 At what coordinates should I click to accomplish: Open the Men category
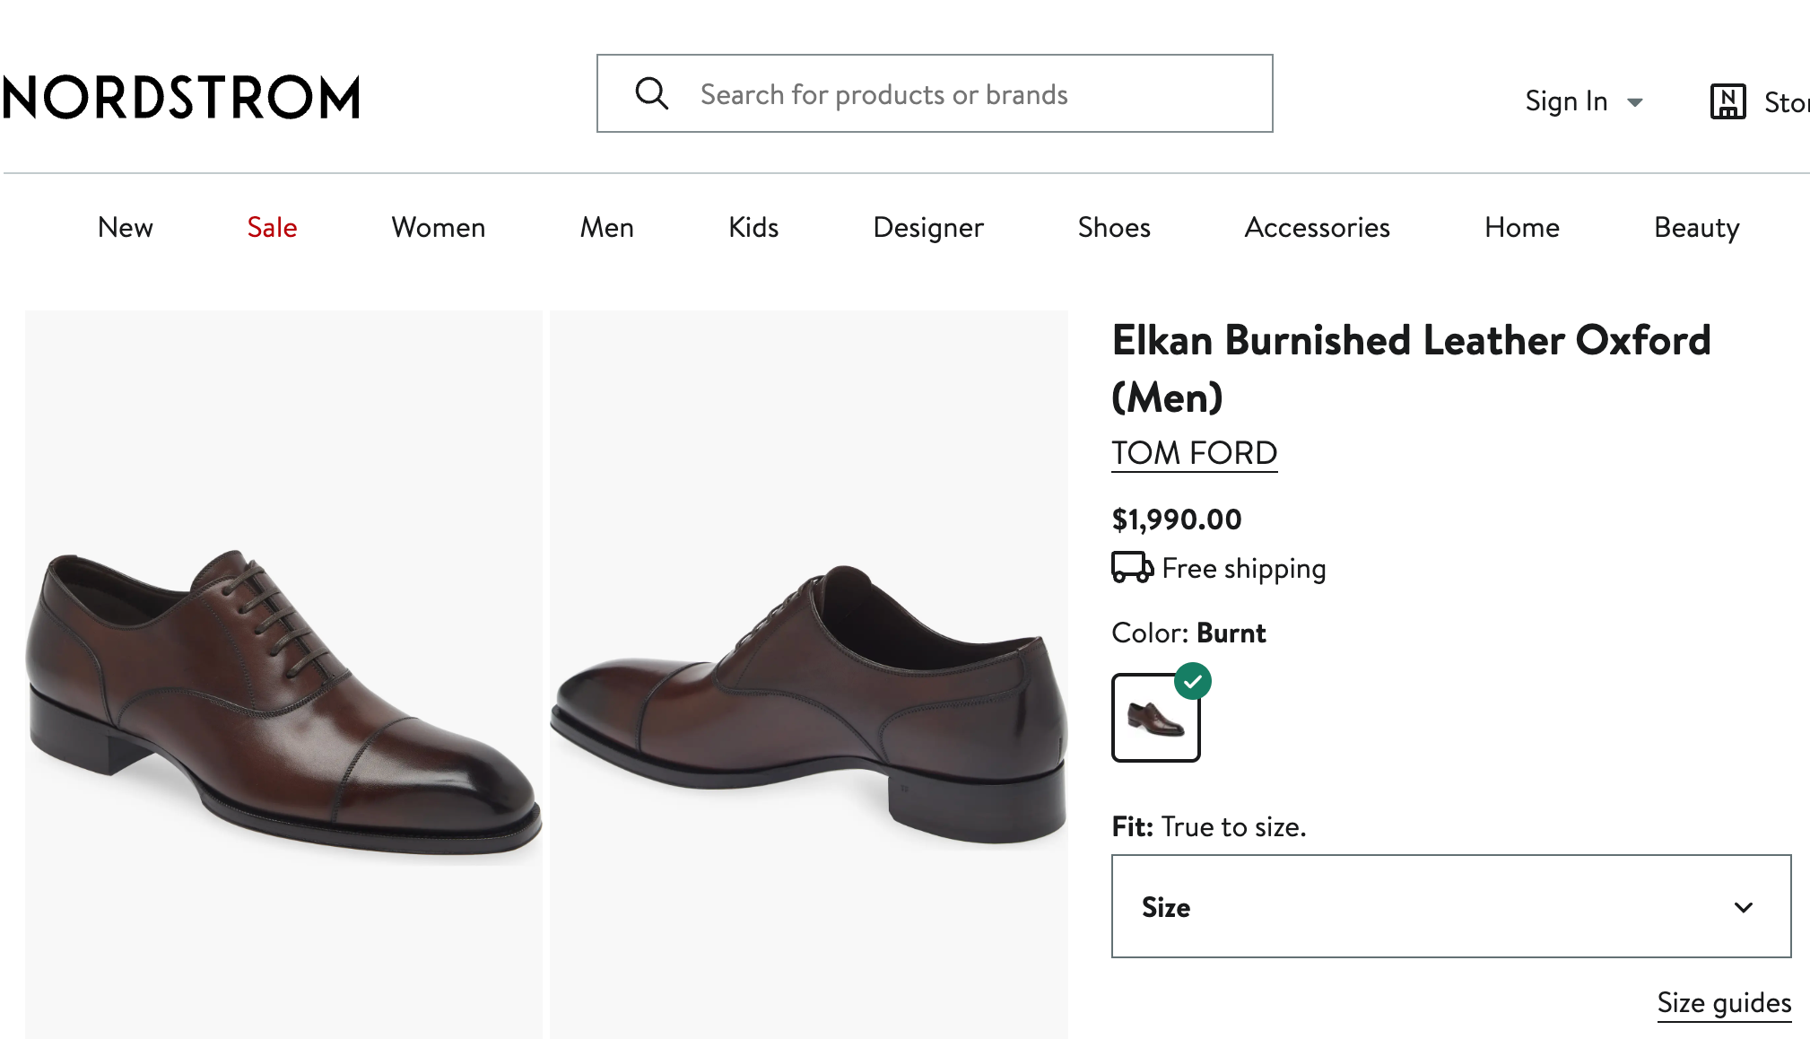pos(606,227)
